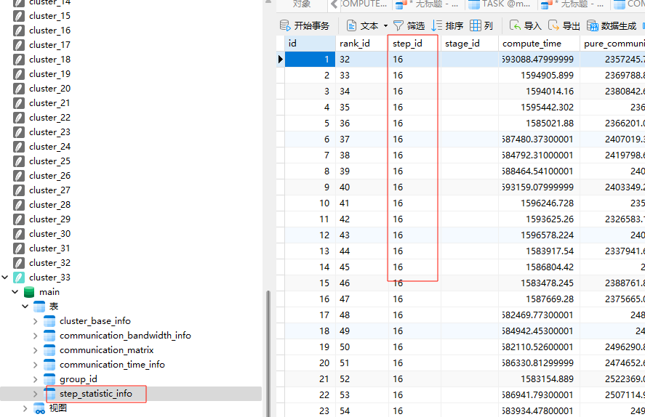The height and width of the screenshot is (417, 645).
Task: Click the Columns (列) grid icon
Action: point(475,25)
